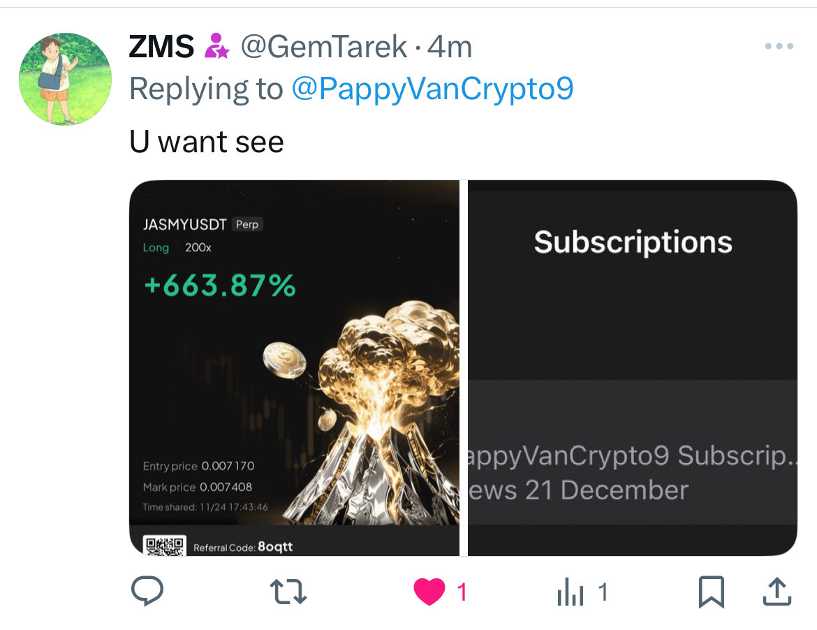Retweet this post via the repost icon
Screen dimensions: 817x630
288,592
